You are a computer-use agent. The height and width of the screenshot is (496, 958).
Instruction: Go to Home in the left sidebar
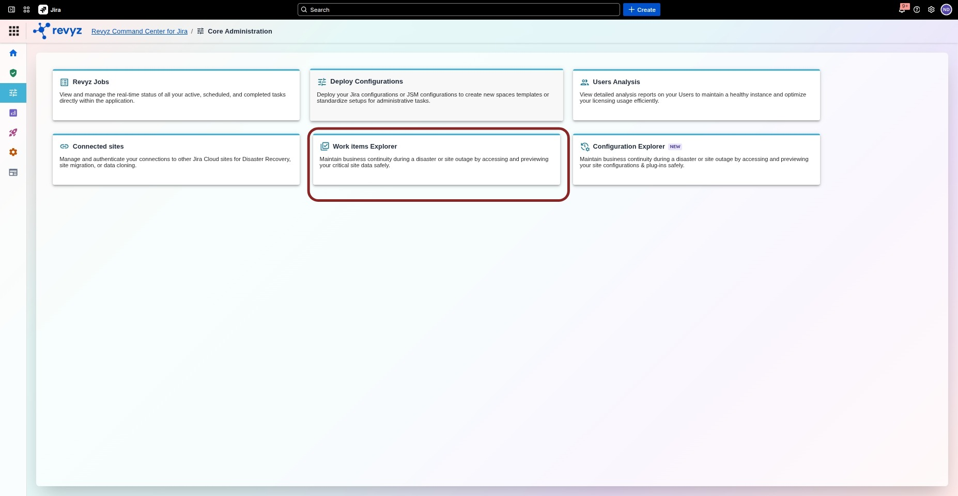(13, 53)
